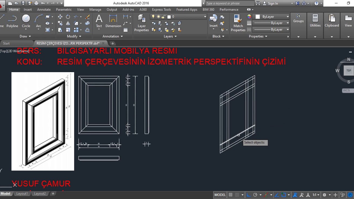Expand the Modify panel
This screenshot has width=354, height=199.
click(74, 36)
